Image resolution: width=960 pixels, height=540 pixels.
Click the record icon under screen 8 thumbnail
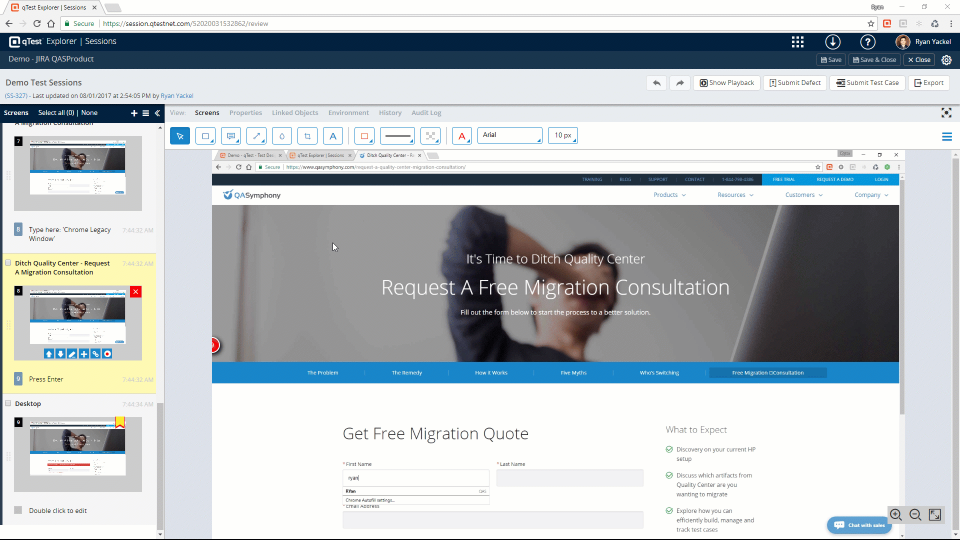coord(107,354)
